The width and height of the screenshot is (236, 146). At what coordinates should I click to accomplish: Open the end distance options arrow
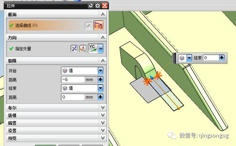pos(100,97)
